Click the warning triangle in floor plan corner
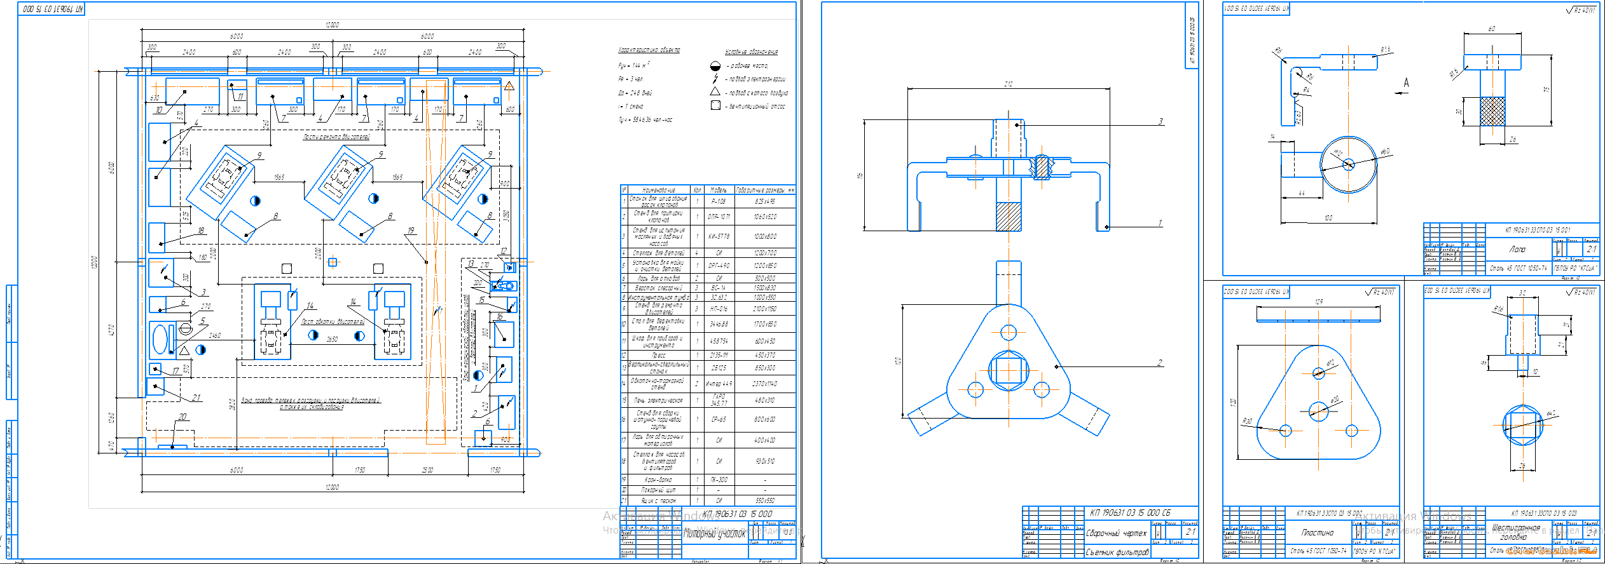 [509, 86]
